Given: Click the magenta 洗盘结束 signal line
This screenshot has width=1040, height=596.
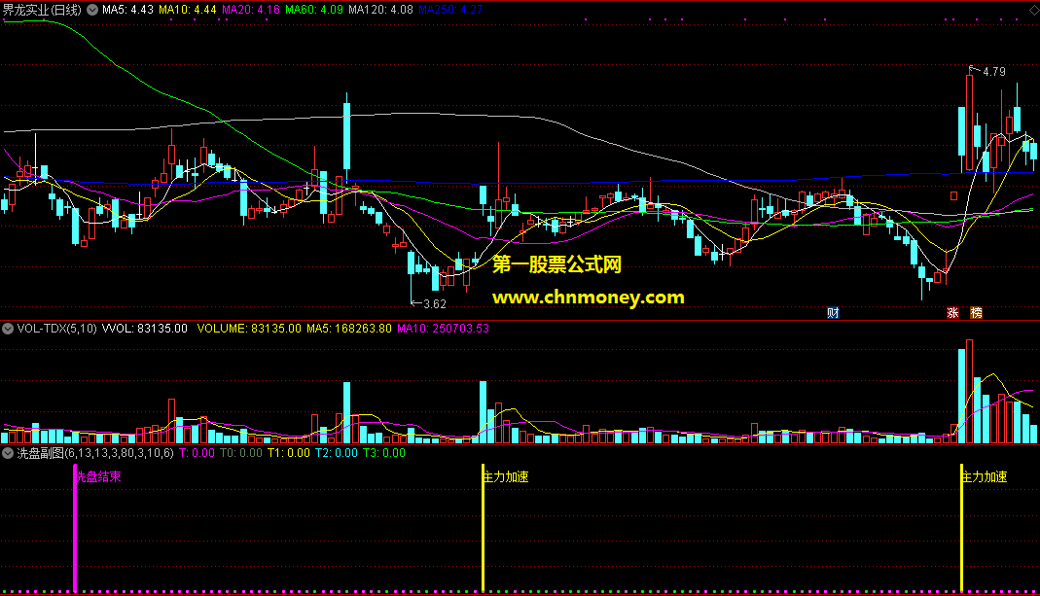Looking at the screenshot, I should [x=75, y=528].
